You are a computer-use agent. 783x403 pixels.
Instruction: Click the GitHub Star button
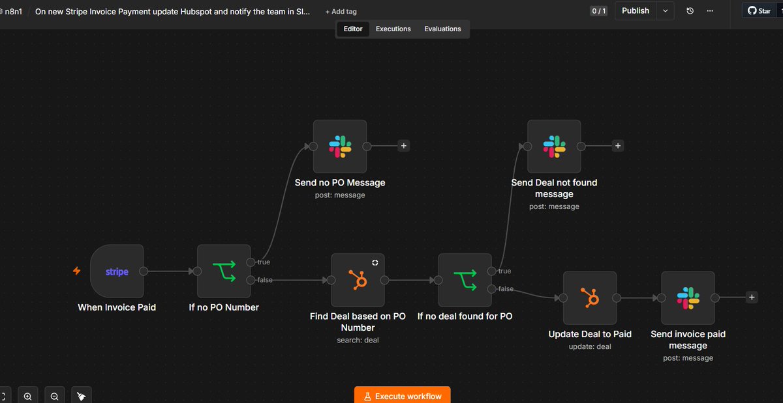point(759,11)
